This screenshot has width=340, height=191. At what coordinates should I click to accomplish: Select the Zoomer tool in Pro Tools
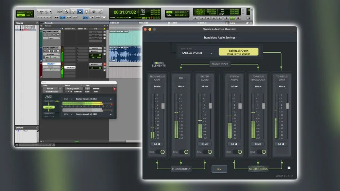66,11
